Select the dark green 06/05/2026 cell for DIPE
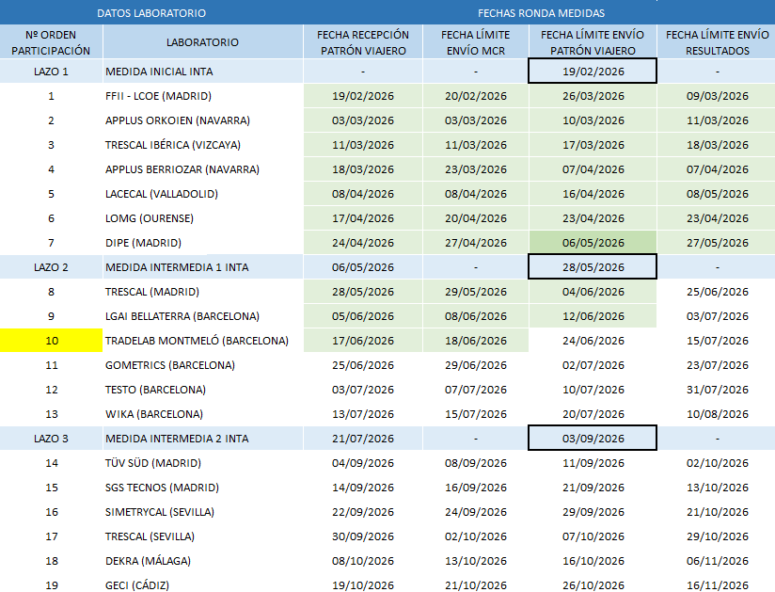 click(593, 242)
